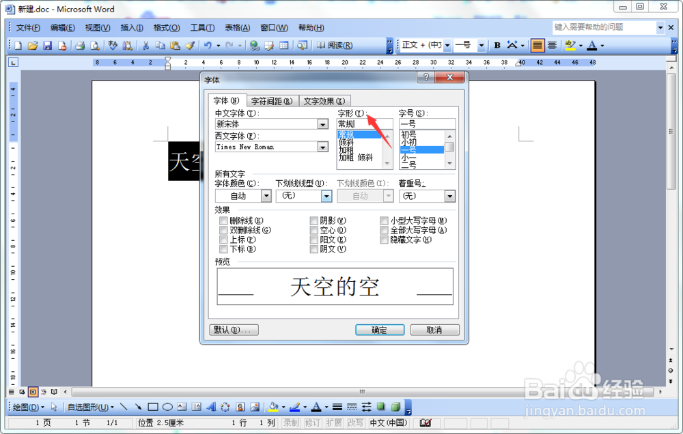Click the help question input field

tap(604, 27)
